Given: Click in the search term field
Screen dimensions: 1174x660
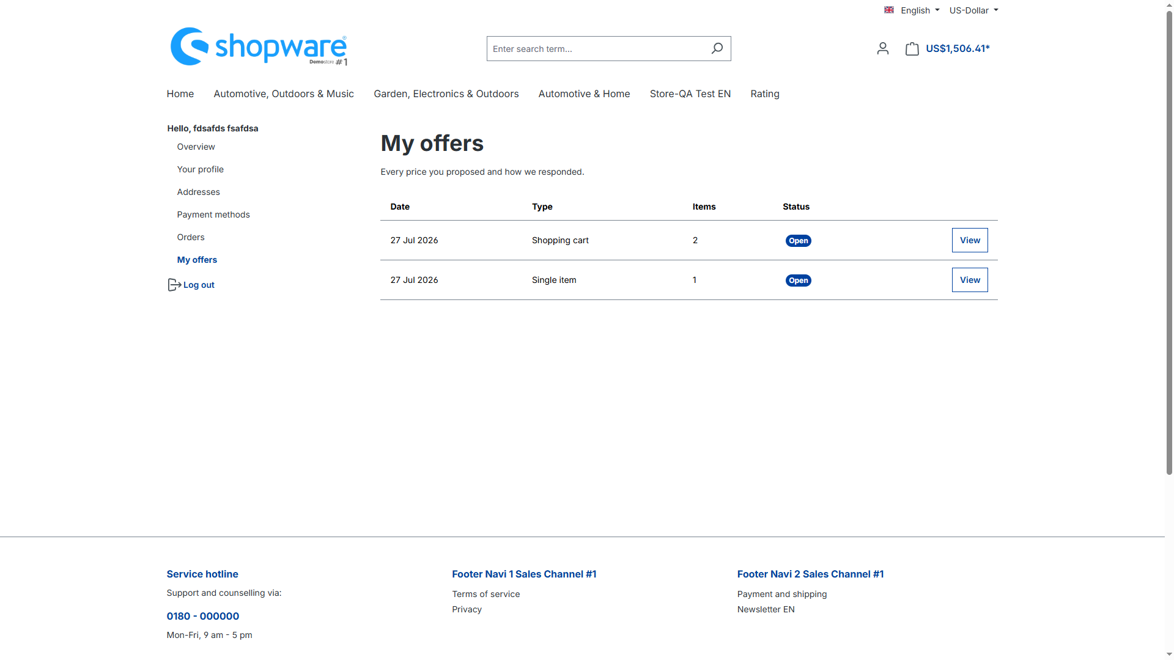Looking at the screenshot, I should coord(596,48).
